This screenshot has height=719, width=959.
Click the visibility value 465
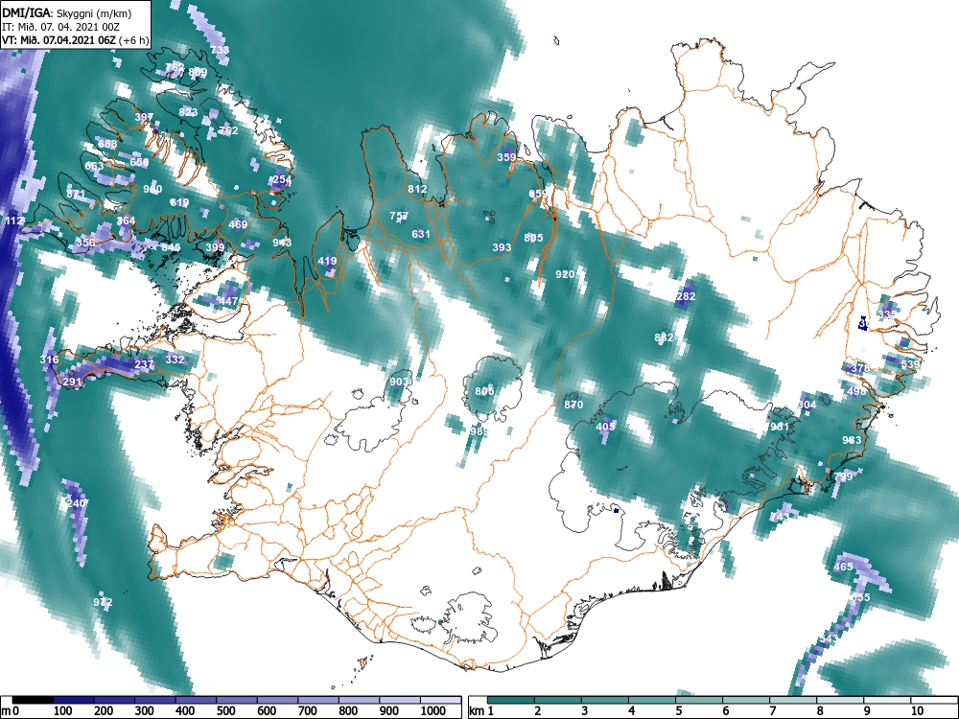[843, 567]
